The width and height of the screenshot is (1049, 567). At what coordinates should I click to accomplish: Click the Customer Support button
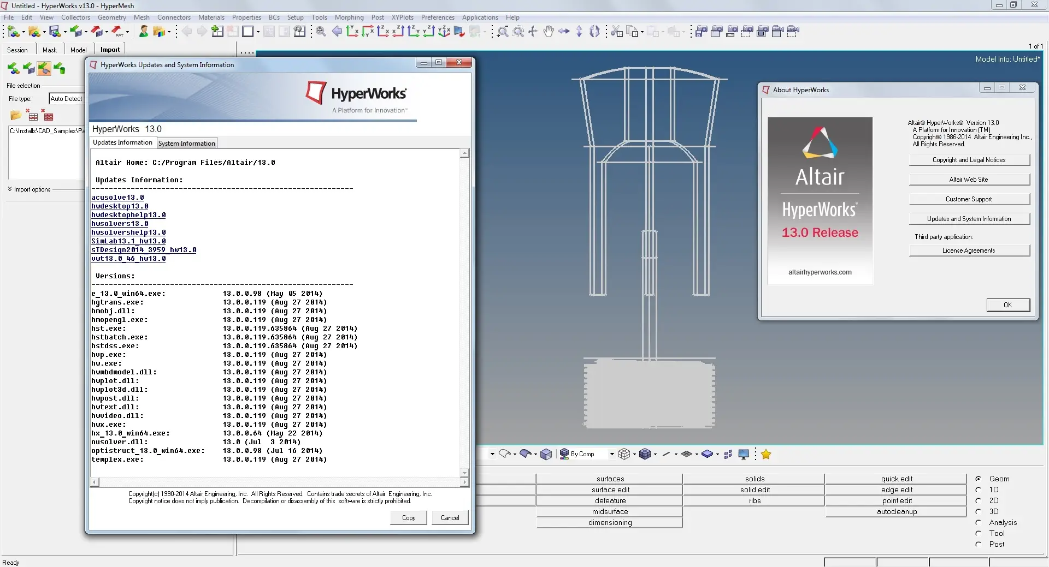969,199
